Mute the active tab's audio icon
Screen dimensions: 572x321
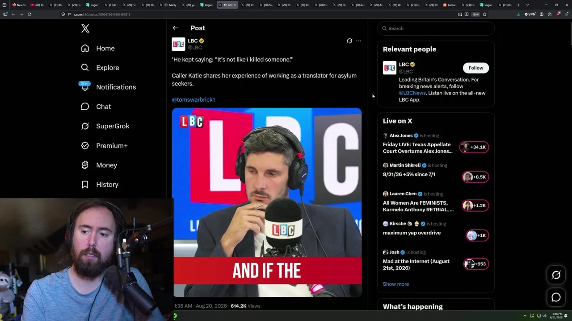pyautogui.click(x=225, y=5)
